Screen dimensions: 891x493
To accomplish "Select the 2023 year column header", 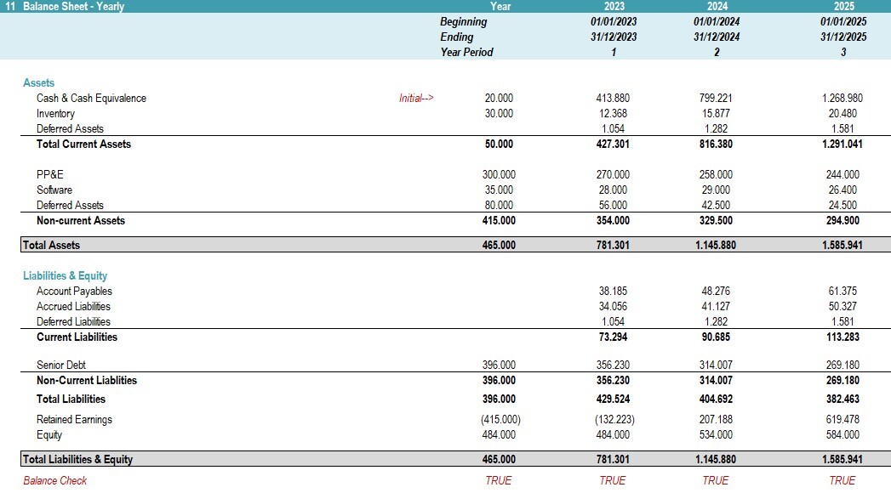I will (614, 6).
